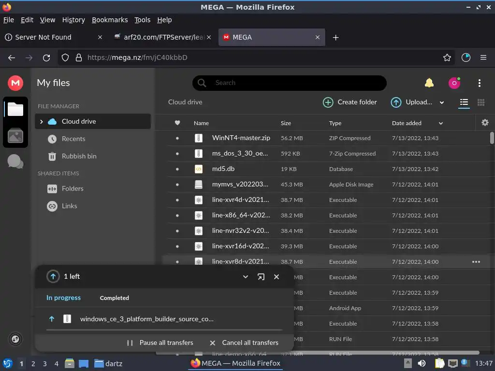Click the Links chain icon
Image resolution: width=495 pixels, height=371 pixels.
(52, 206)
